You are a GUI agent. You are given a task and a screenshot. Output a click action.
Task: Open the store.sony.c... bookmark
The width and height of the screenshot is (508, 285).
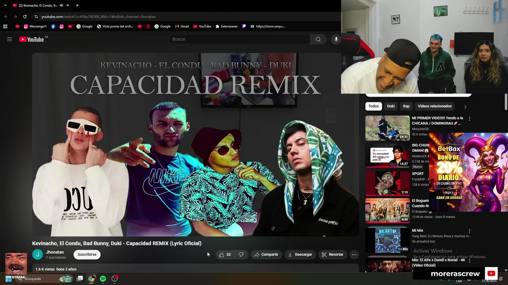point(268,27)
